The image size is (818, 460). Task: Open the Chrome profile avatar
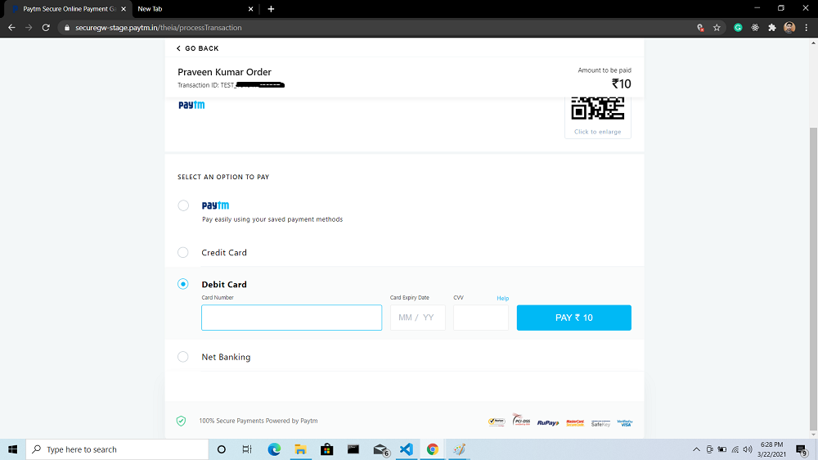pos(789,28)
